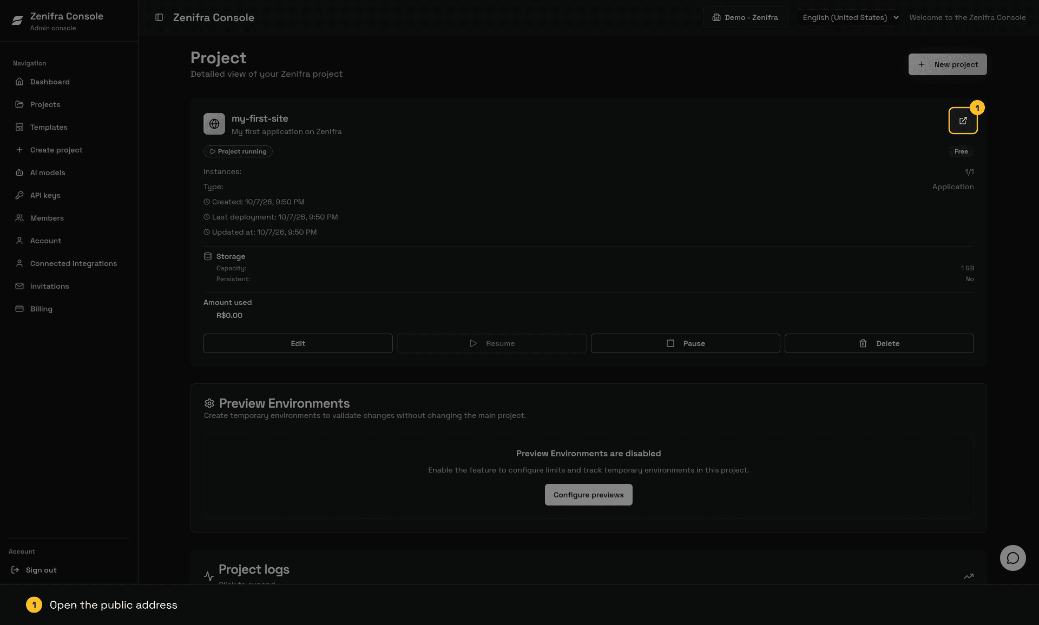The width and height of the screenshot is (1039, 625).
Task: Click the Preview Environments gear icon
Action: [x=209, y=403]
